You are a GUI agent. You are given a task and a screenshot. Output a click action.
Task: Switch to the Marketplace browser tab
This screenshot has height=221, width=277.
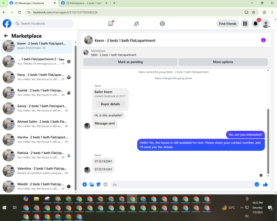[84, 3]
